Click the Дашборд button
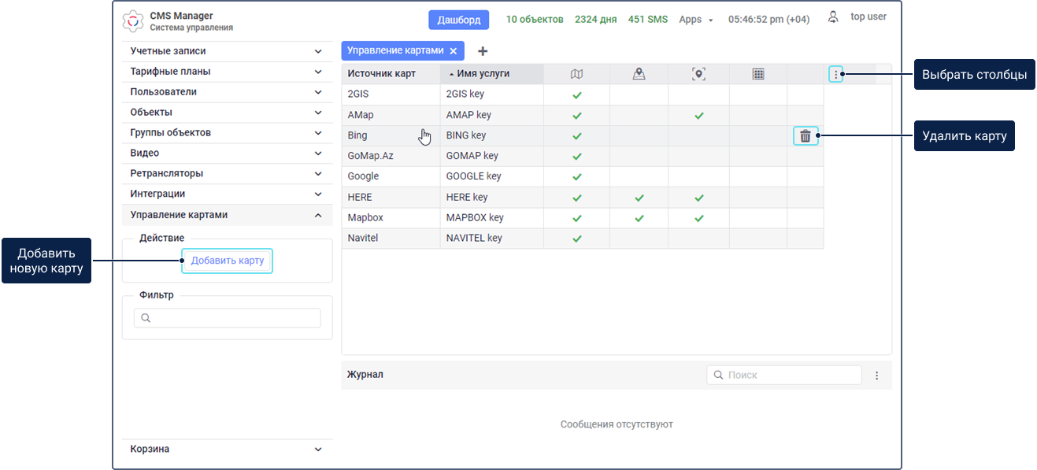The image size is (1037, 470). click(459, 20)
